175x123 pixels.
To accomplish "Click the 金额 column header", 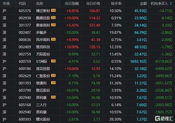I will [143, 3].
